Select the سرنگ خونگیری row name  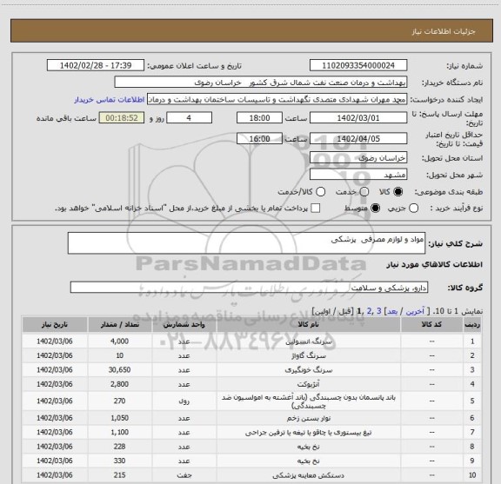click(308, 370)
